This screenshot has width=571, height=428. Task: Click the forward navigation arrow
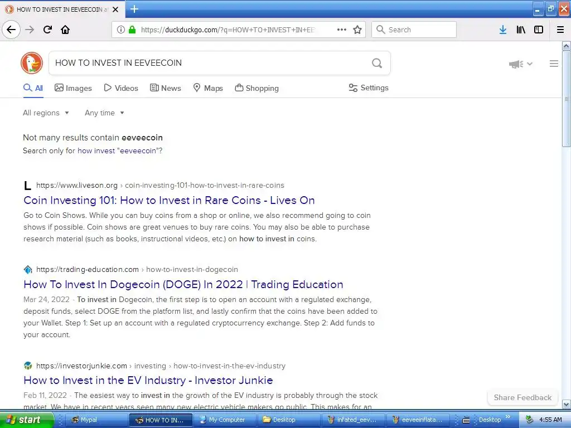pyautogui.click(x=30, y=30)
